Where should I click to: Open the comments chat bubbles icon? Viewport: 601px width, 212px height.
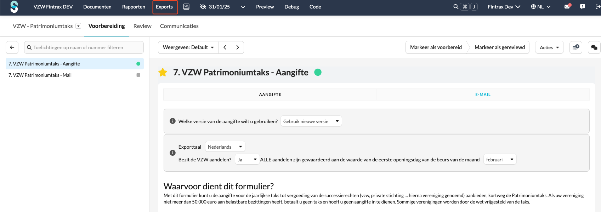point(594,47)
